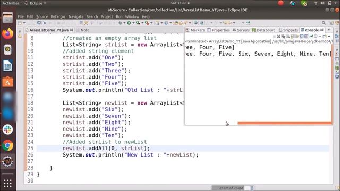Switch to the Note editor tab
This screenshot has width=340, height=191.
83,30
